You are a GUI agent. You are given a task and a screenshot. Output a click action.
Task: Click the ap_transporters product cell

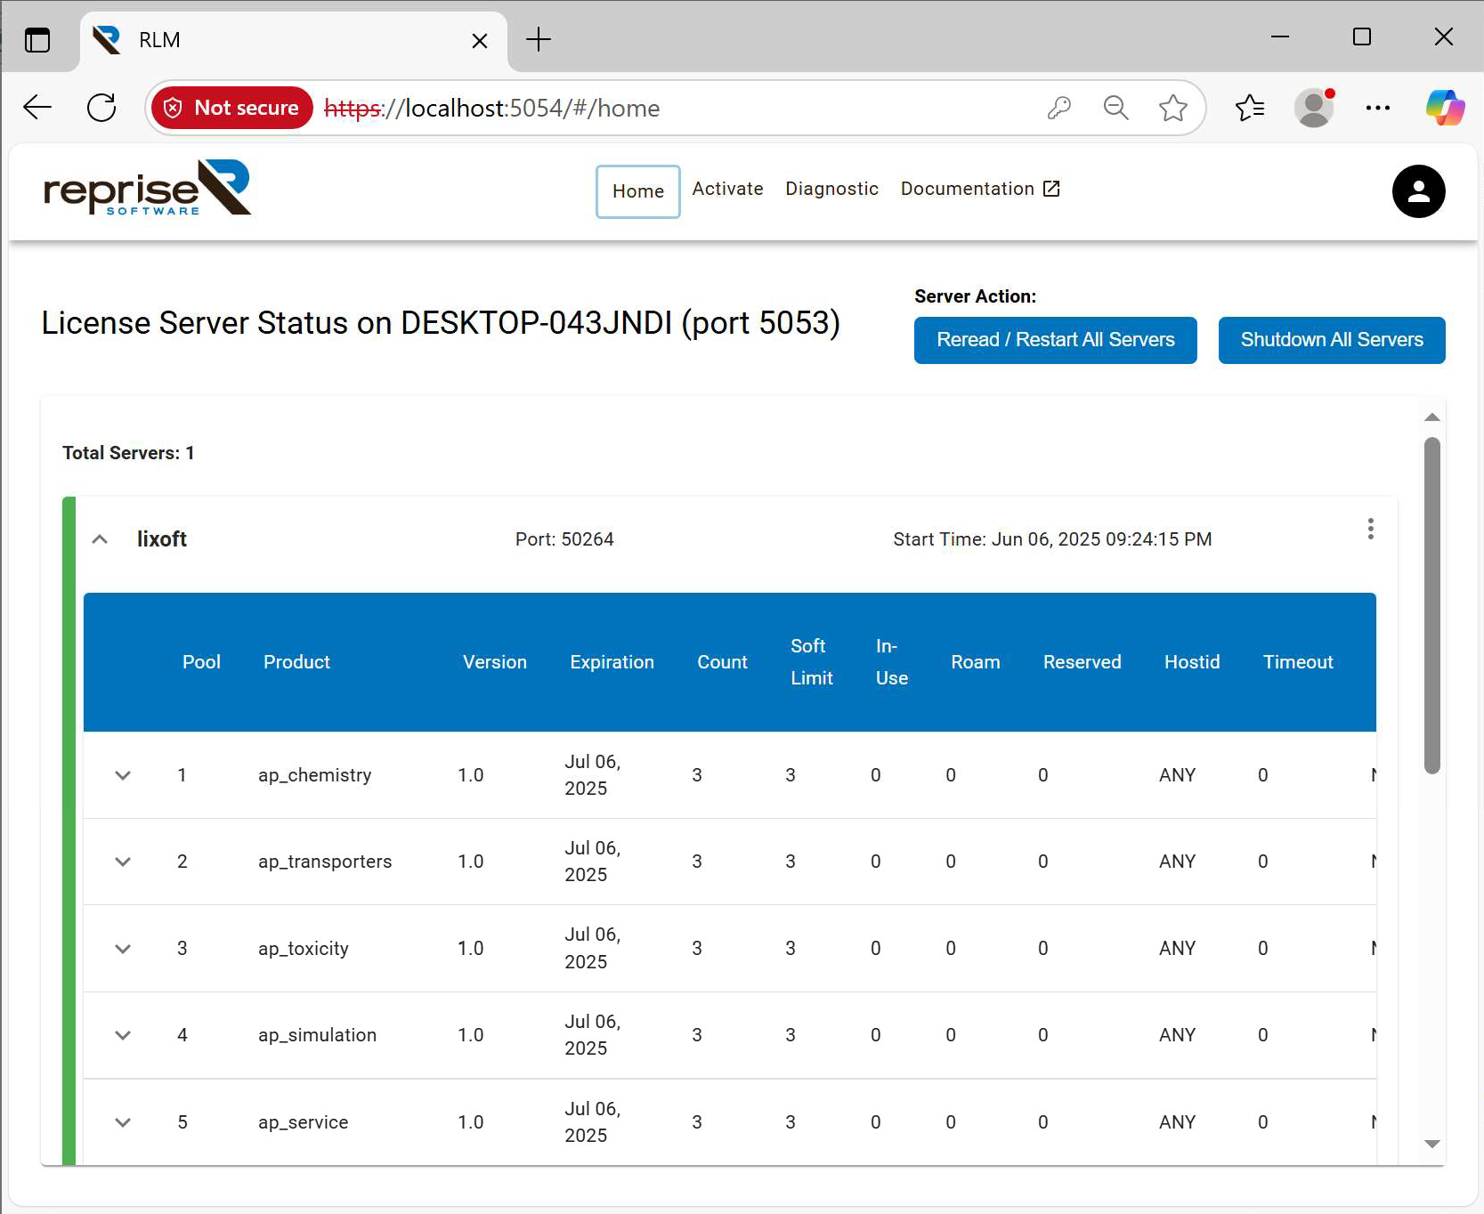tap(325, 862)
